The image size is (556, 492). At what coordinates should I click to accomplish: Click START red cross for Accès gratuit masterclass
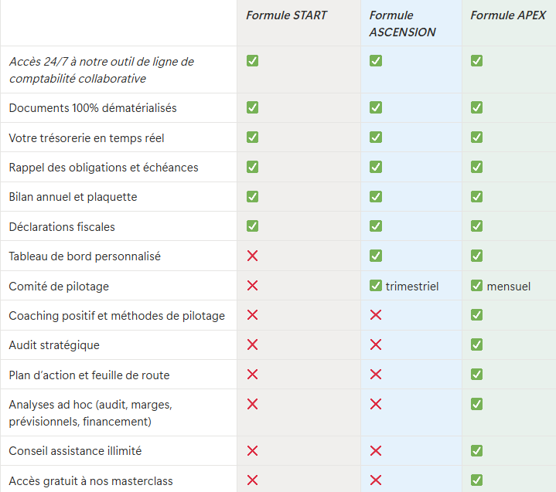point(252,480)
